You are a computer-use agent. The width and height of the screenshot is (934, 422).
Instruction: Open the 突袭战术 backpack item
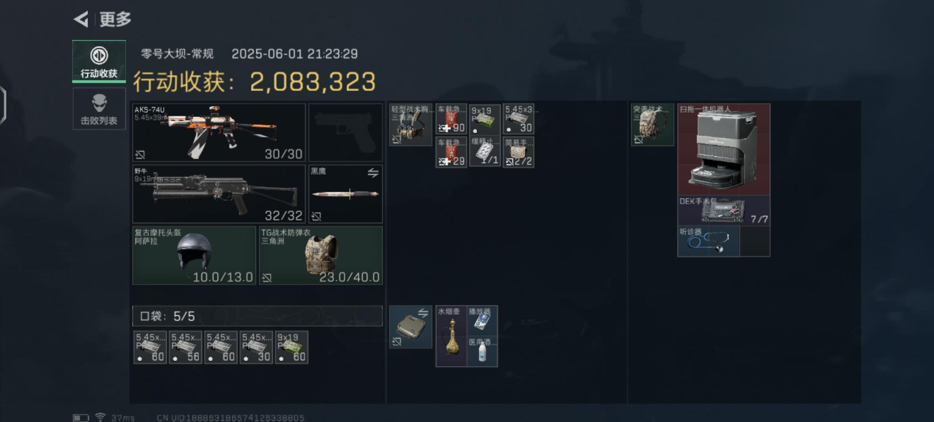point(652,125)
